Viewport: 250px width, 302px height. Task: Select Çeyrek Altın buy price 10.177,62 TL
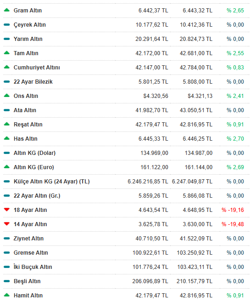pyautogui.click(x=152, y=25)
